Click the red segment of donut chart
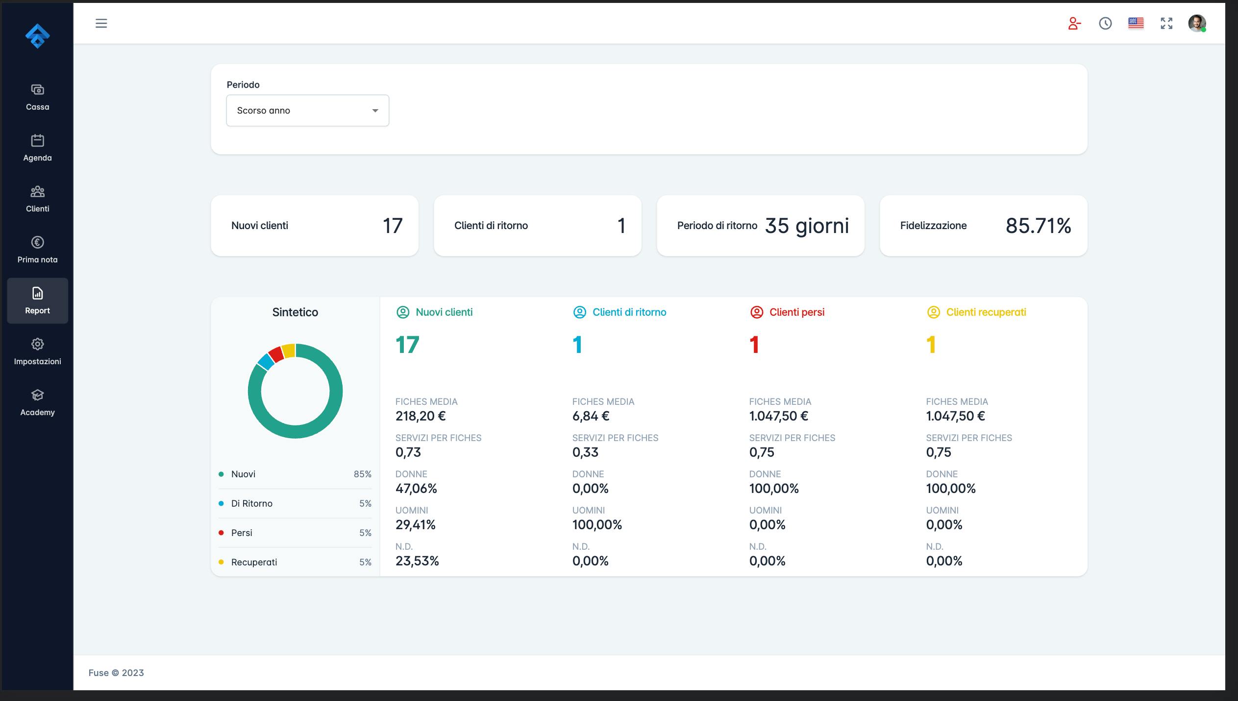 276,354
